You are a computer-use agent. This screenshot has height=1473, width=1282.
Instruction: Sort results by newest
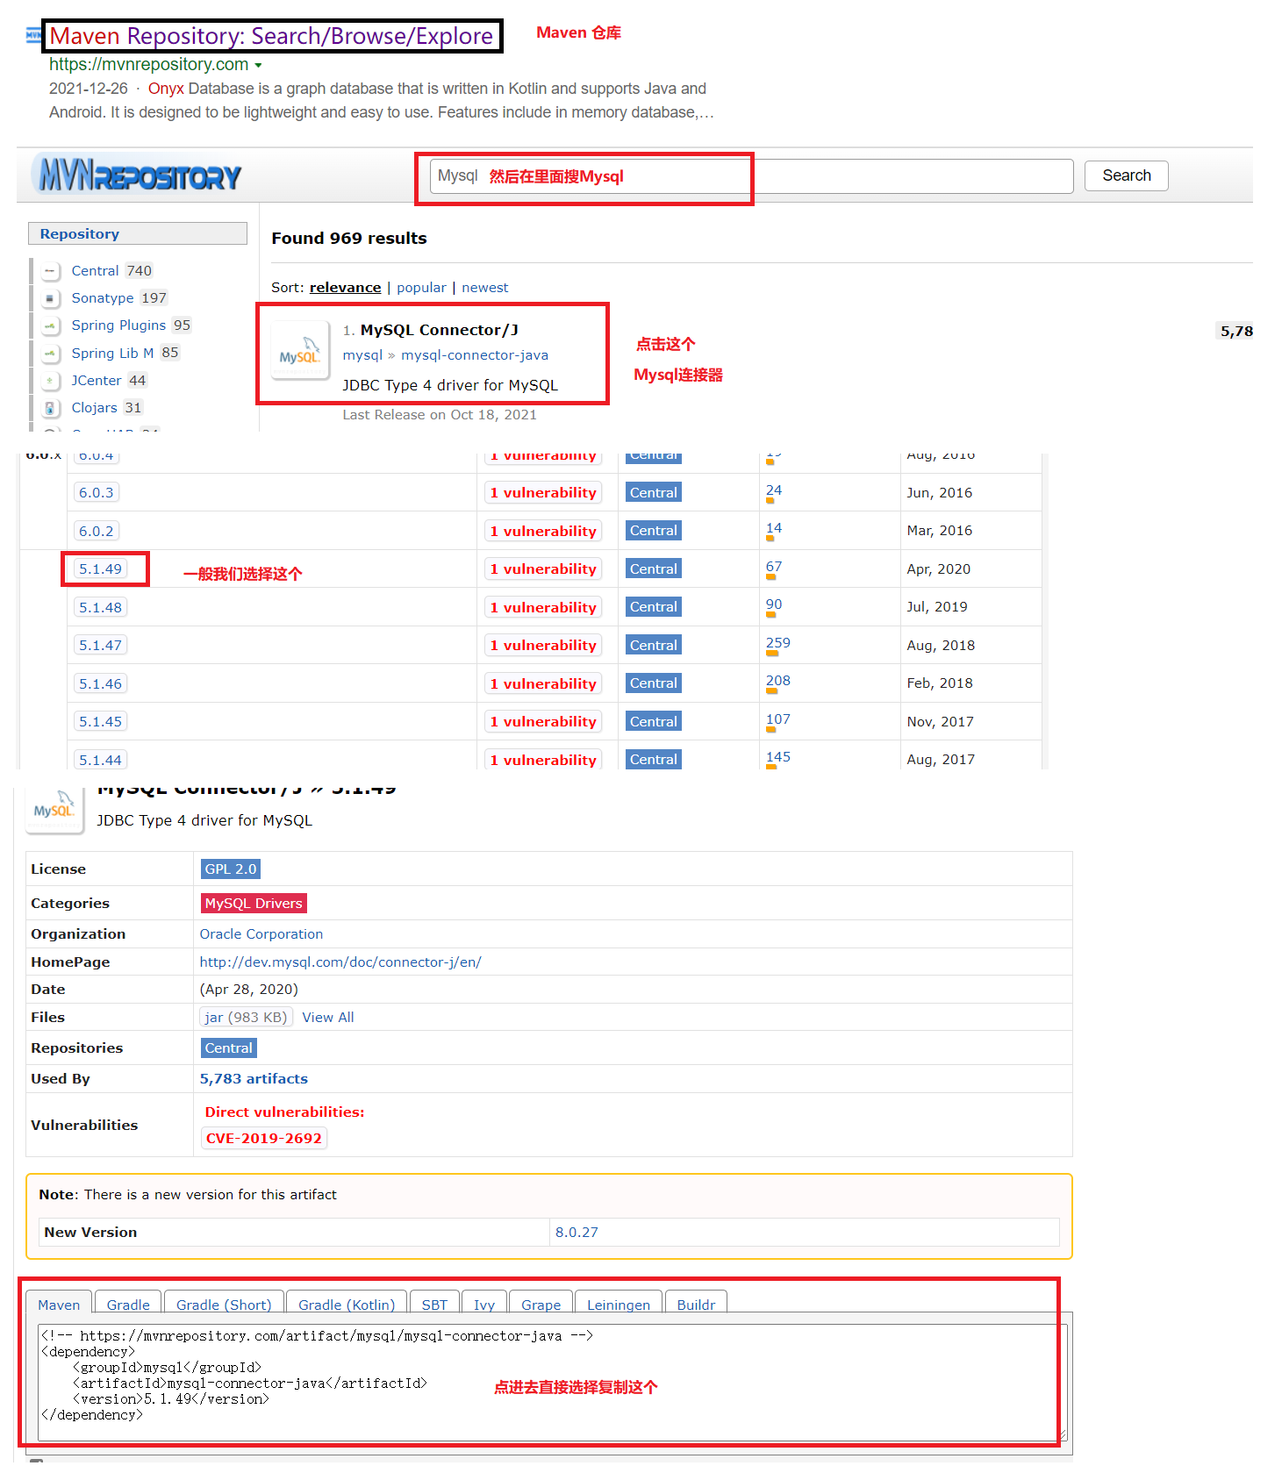(484, 288)
